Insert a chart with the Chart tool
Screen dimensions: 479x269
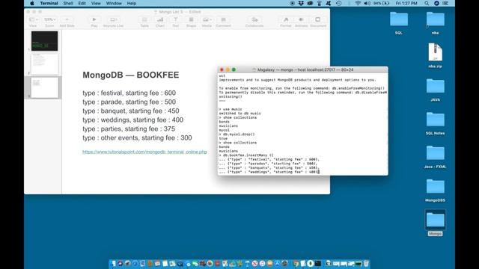(x=160, y=19)
